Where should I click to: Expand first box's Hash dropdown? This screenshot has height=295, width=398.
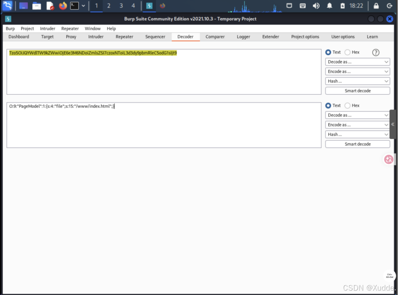[x=358, y=81]
